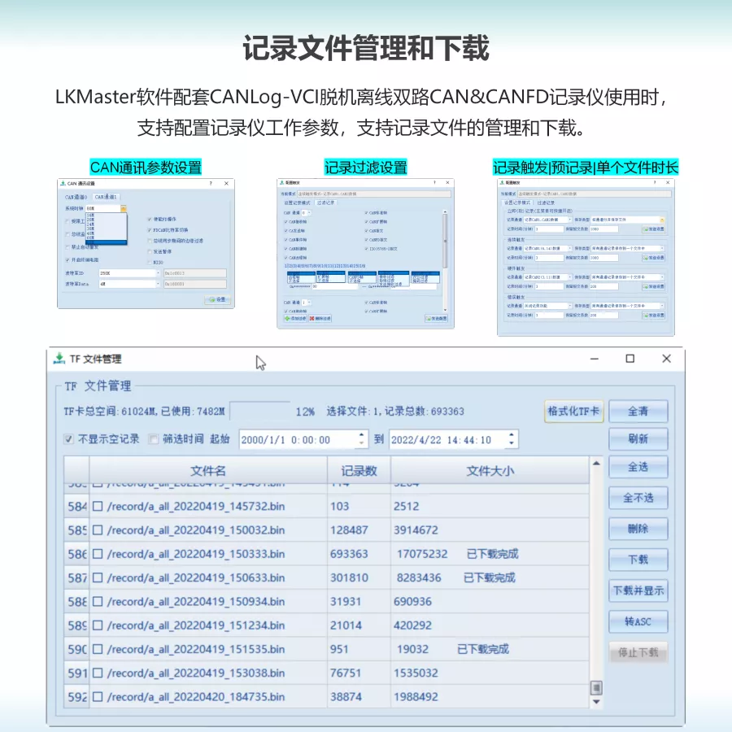732x732 pixels.
Task: Click the 起始 time stepper up arrow
Action: click(x=362, y=435)
